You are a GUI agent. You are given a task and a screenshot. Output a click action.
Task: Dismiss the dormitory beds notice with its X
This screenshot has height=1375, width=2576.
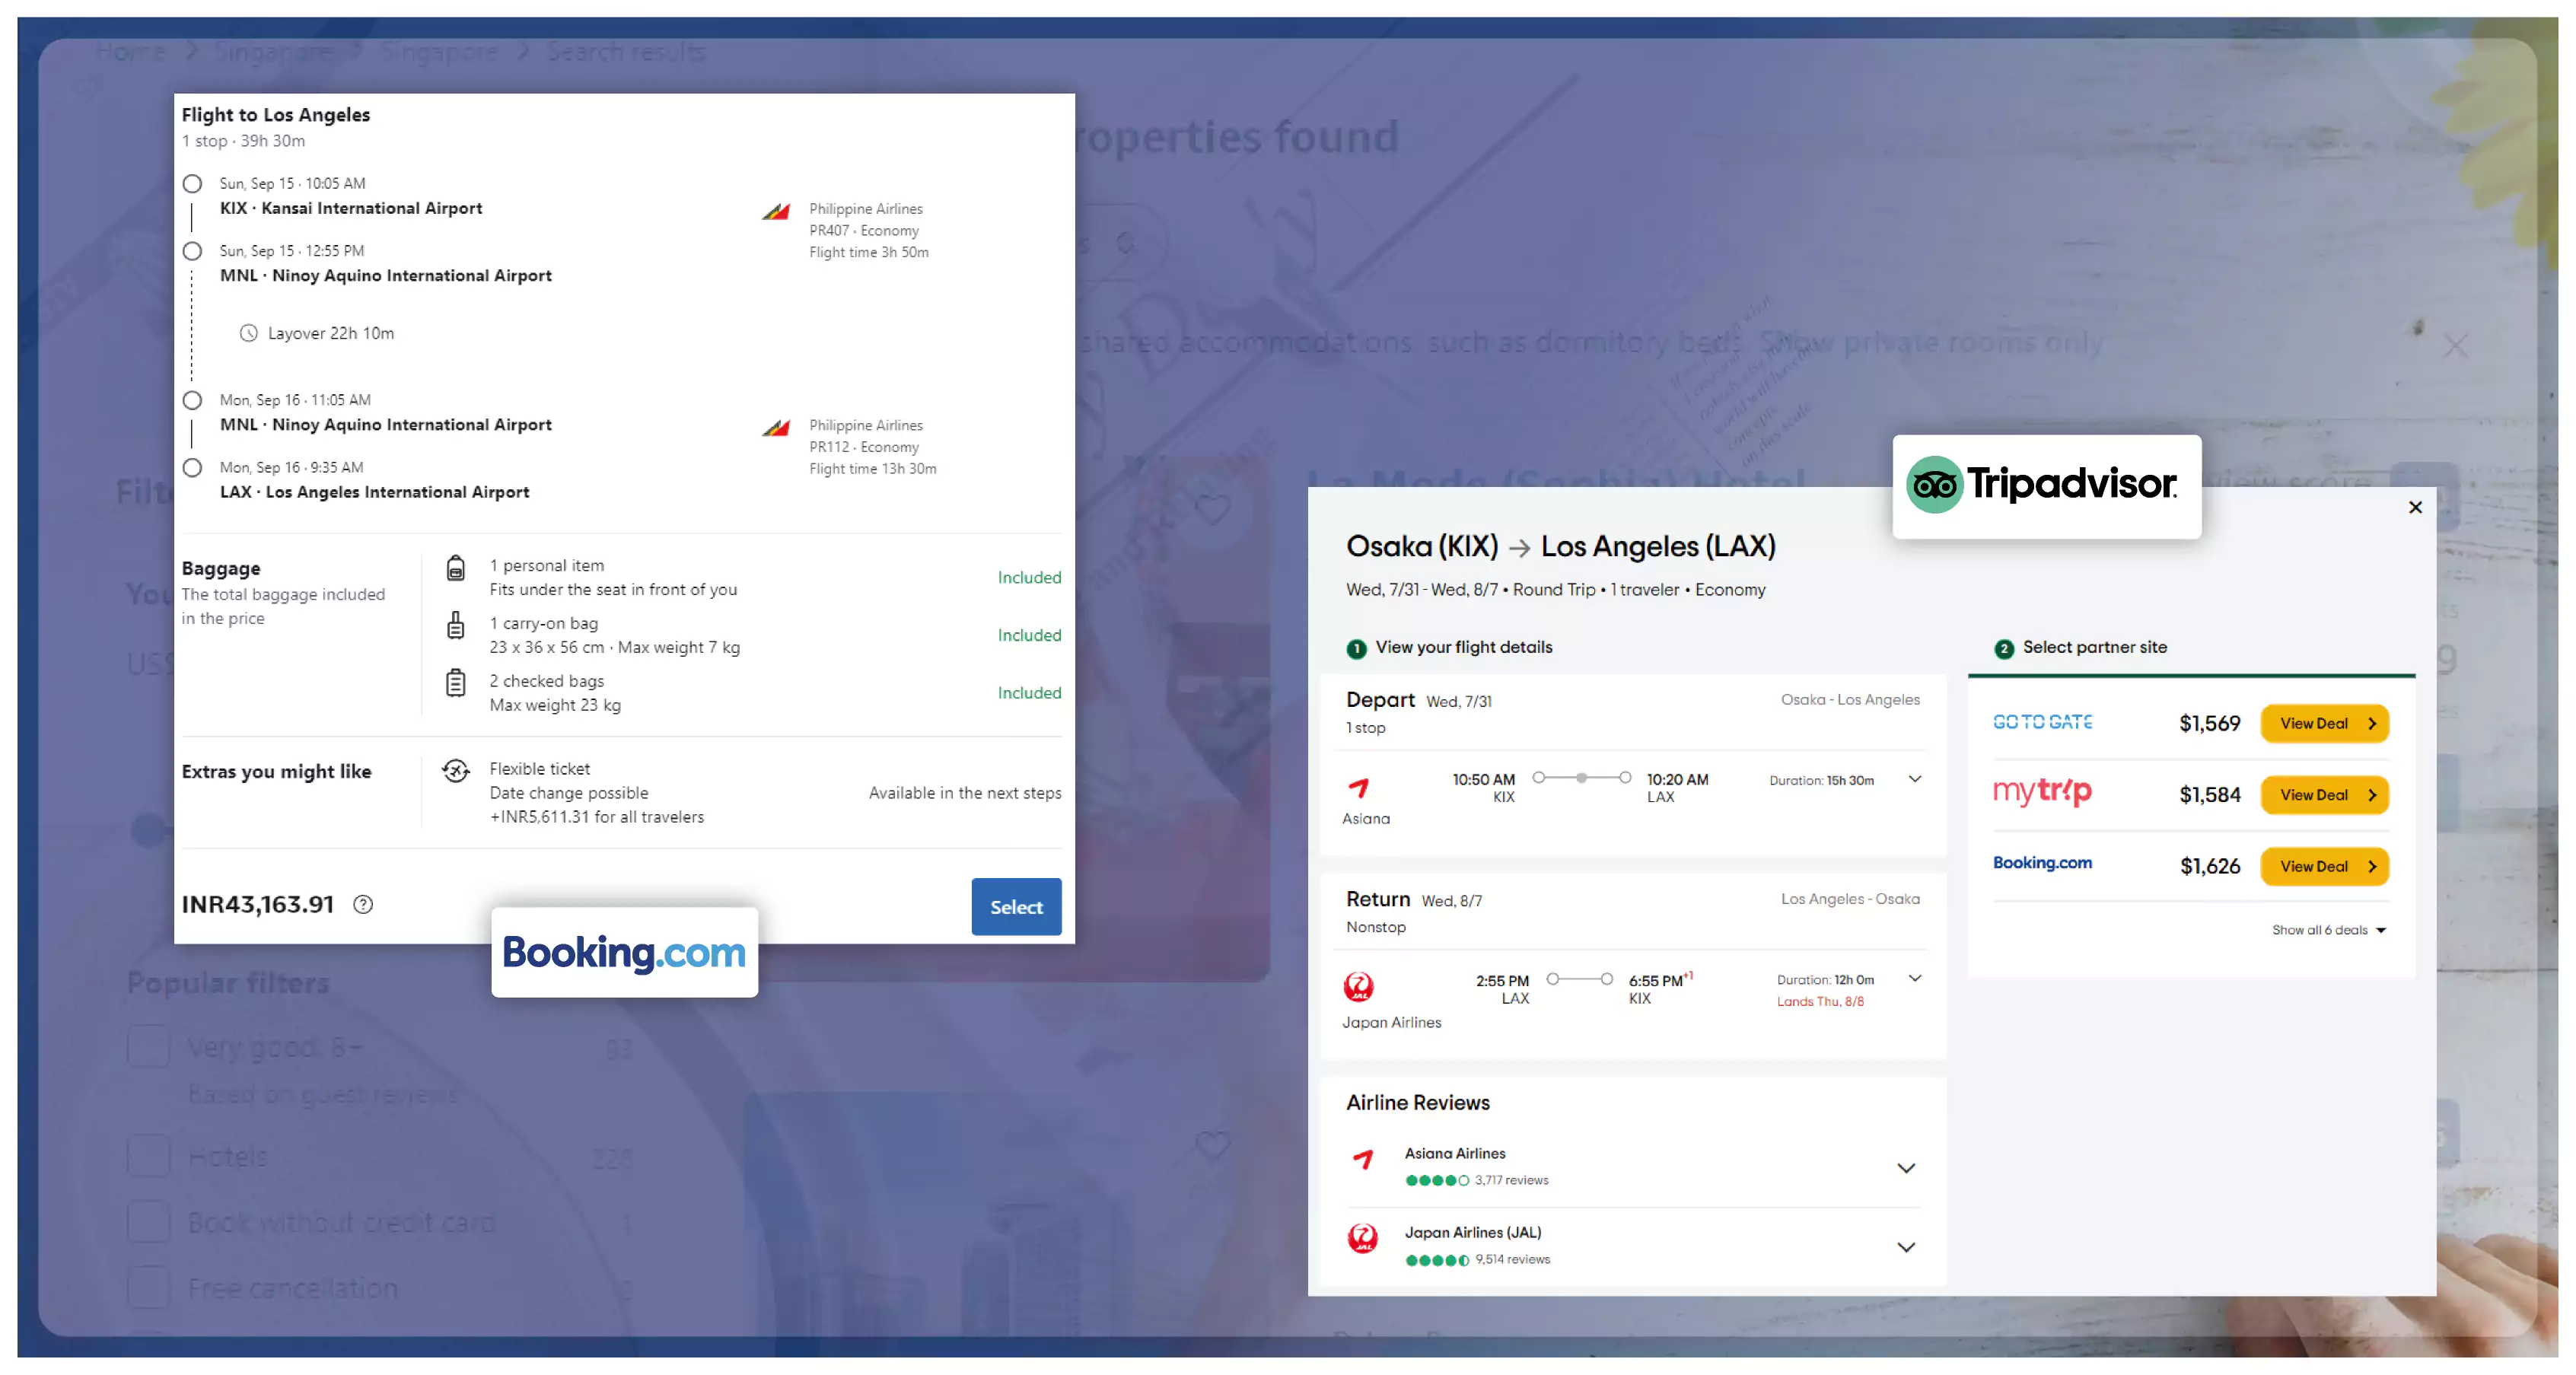[x=2455, y=346]
